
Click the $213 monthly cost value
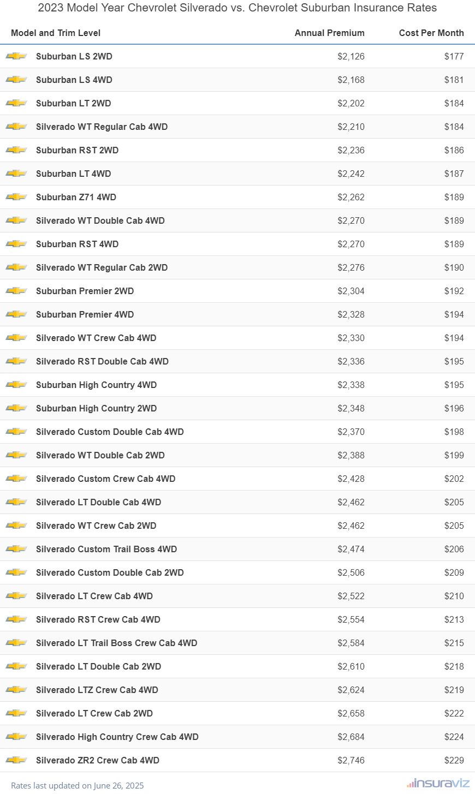454,619
